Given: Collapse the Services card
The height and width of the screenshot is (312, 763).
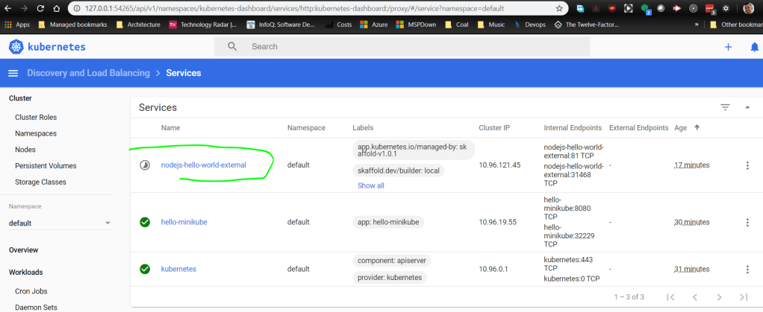Looking at the screenshot, I should coord(747,107).
